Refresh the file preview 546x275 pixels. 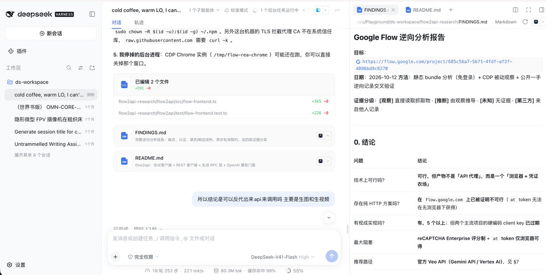[525, 22]
